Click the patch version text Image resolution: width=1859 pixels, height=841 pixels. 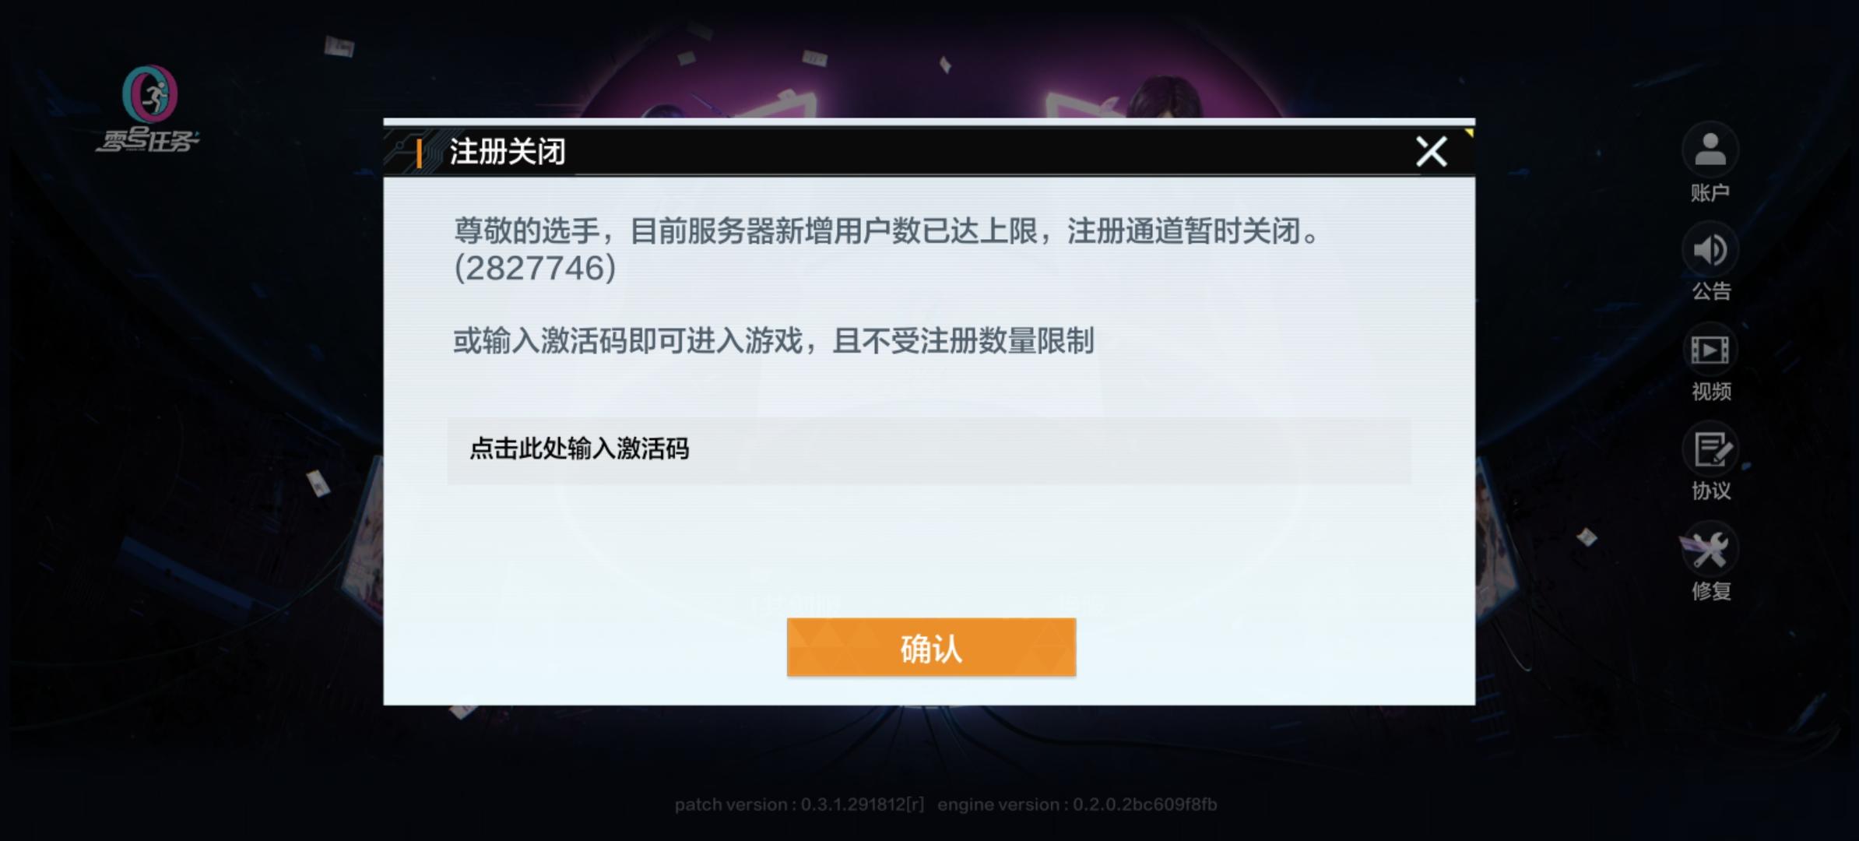point(799,804)
